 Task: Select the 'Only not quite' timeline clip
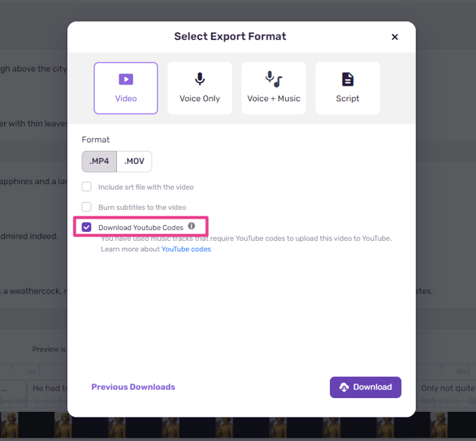coord(446,393)
